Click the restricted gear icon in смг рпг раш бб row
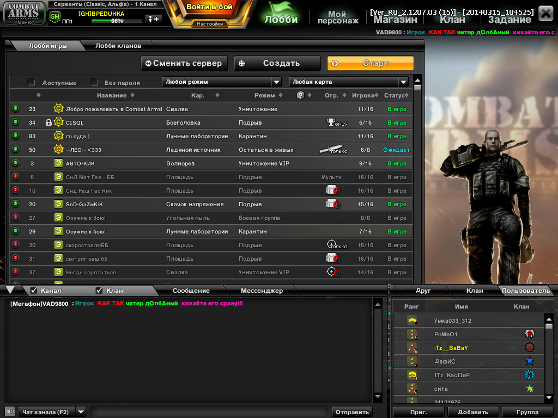 pos(333,259)
